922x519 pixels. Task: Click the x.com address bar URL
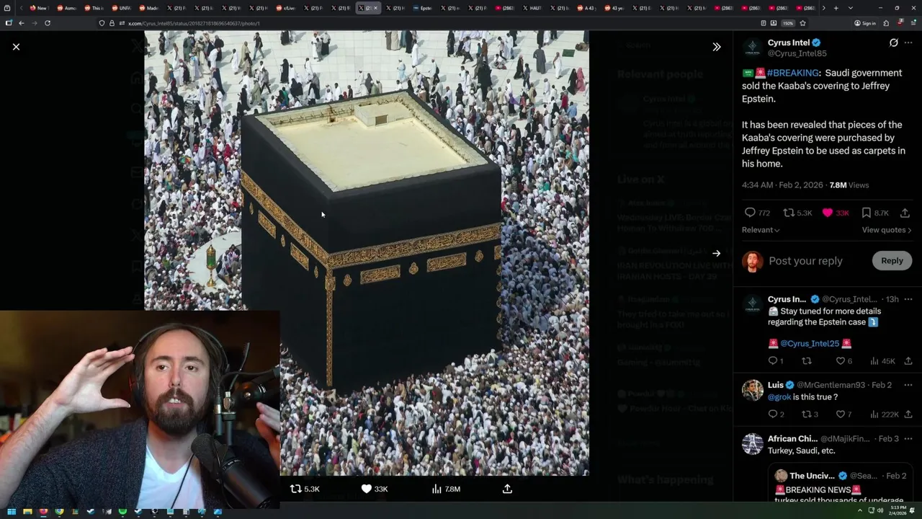pyautogui.click(x=194, y=23)
